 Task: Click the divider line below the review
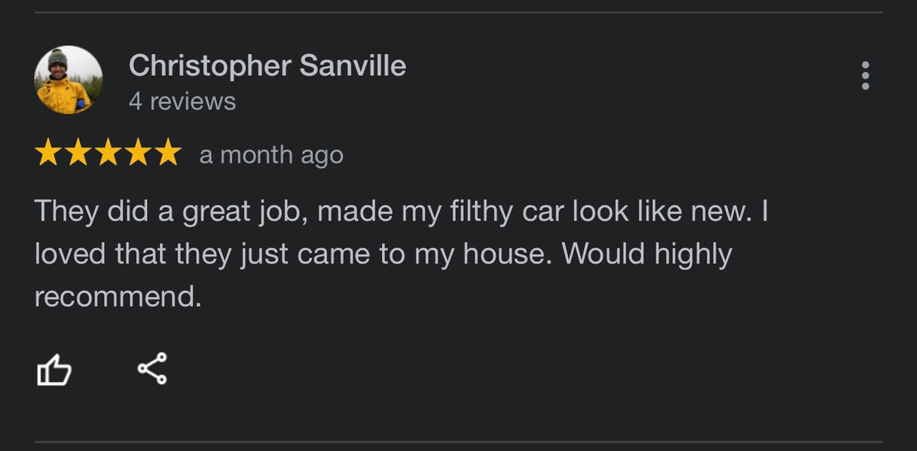pyautogui.click(x=458, y=442)
